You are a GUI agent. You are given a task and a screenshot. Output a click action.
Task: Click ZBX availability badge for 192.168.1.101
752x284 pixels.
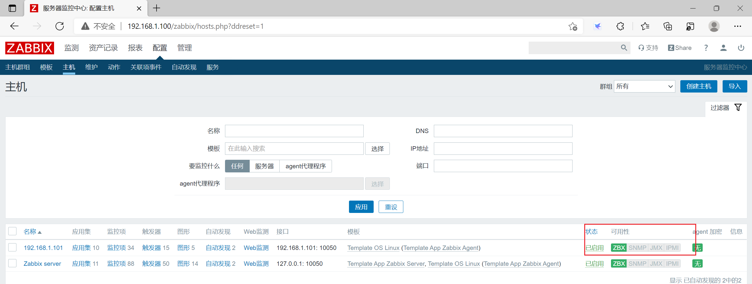click(619, 248)
